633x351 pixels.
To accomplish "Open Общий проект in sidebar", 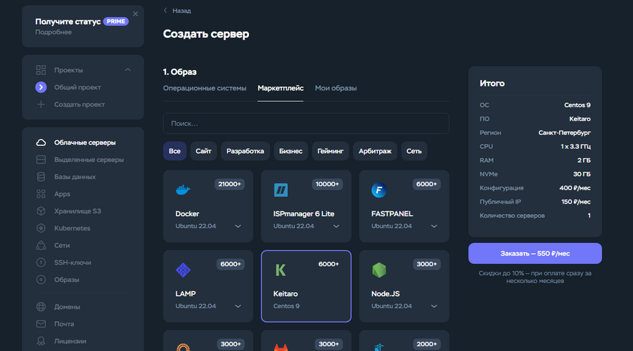I will tap(77, 87).
